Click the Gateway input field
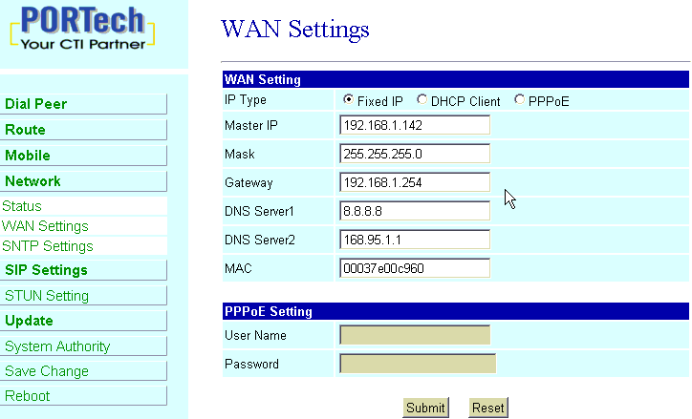The width and height of the screenshot is (692, 419). pos(415,182)
